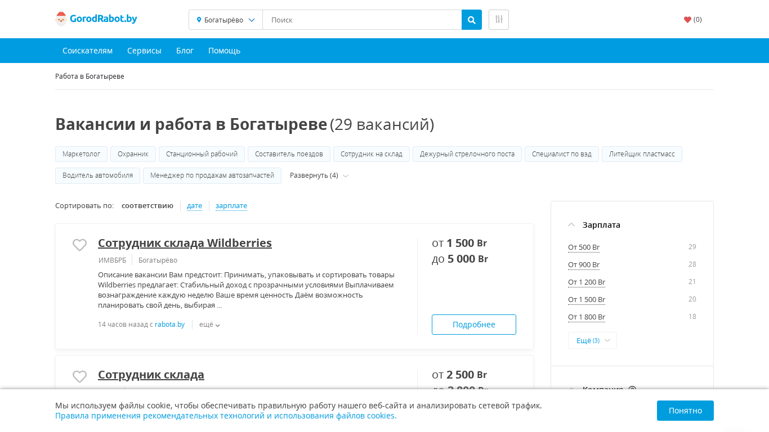
Task: Open the cookie rules policy link
Action: click(x=226, y=416)
